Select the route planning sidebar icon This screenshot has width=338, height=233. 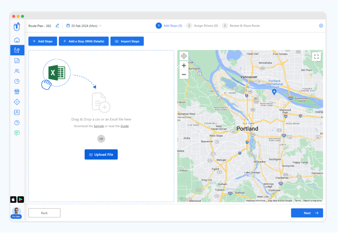[x=17, y=50]
